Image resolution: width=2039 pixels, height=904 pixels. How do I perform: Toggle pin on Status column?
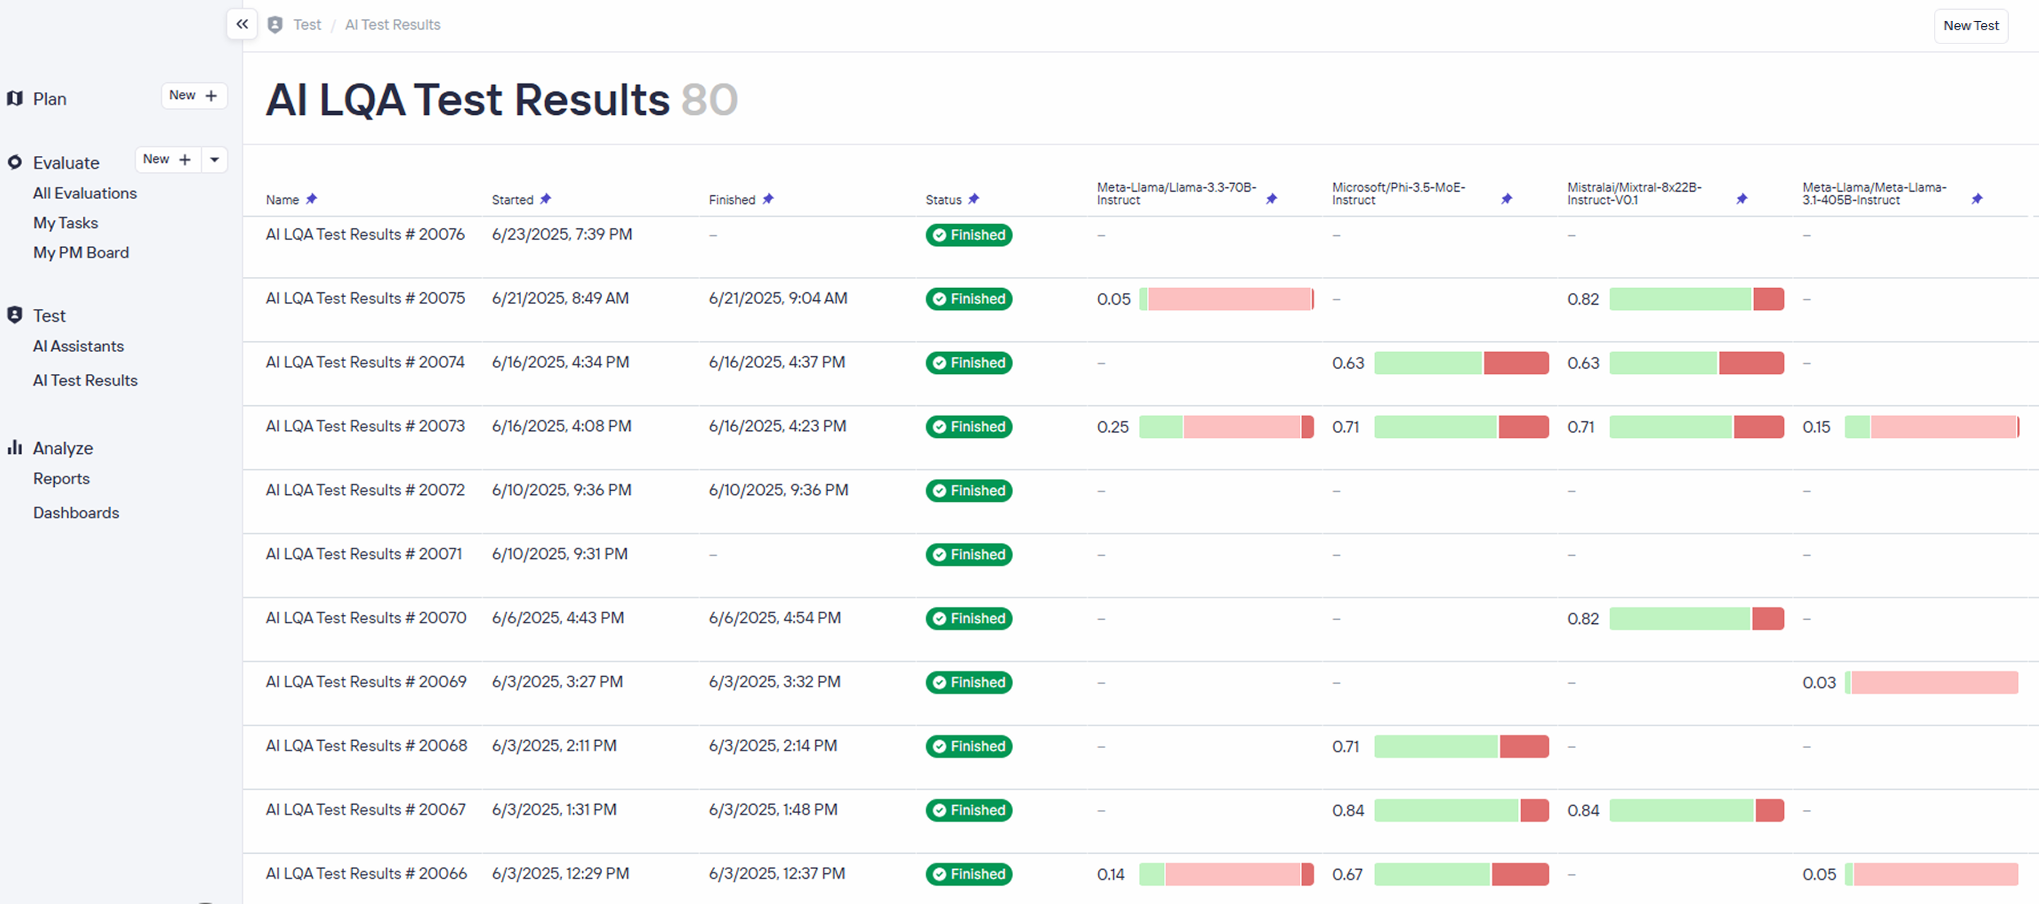pyautogui.click(x=974, y=199)
